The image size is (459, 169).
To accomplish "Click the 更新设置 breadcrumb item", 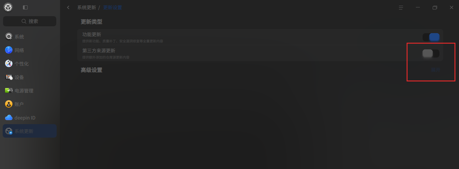I will (x=113, y=7).
